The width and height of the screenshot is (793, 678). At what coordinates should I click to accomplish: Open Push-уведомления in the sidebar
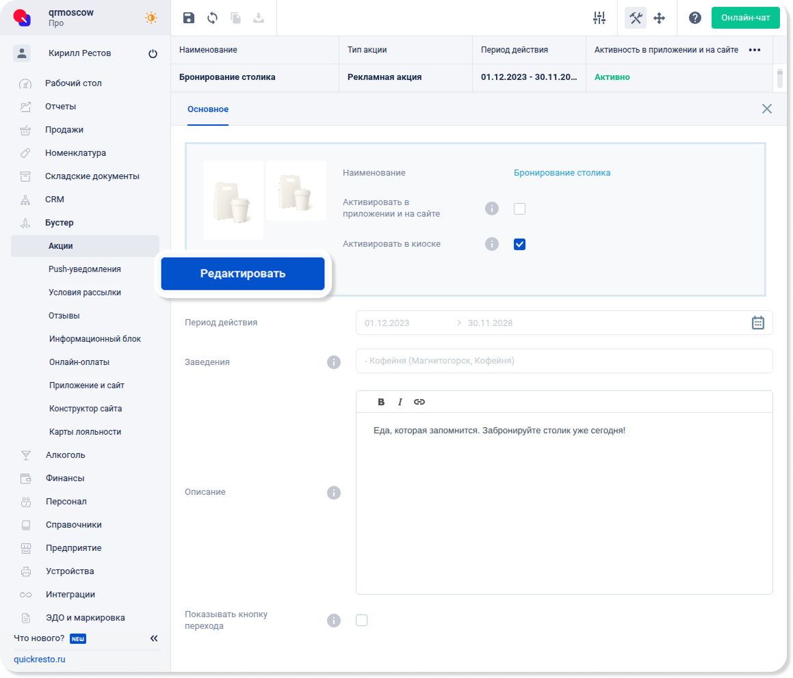tap(85, 269)
